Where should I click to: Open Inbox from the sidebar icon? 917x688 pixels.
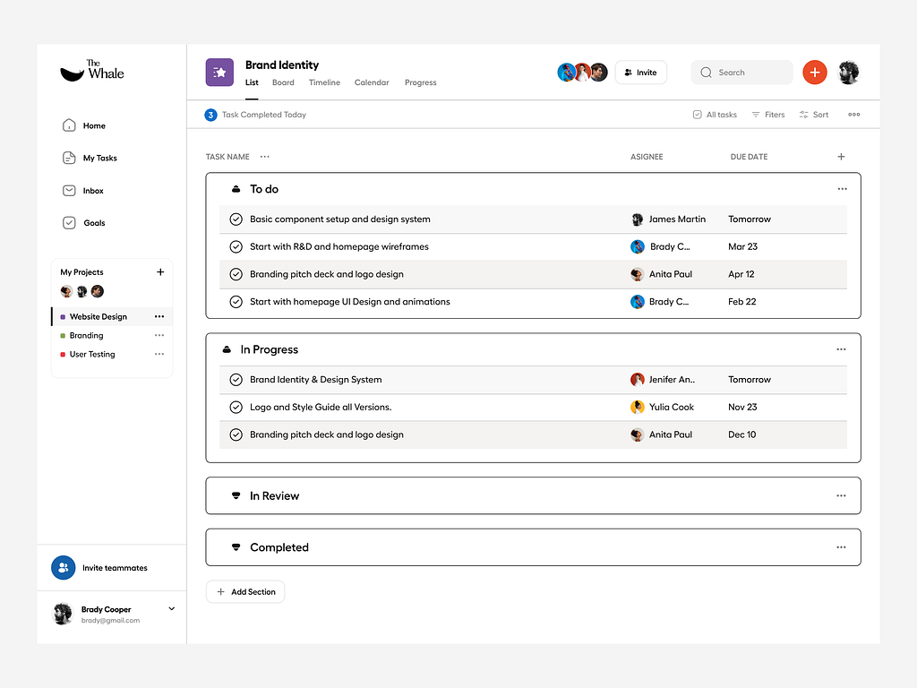(69, 190)
